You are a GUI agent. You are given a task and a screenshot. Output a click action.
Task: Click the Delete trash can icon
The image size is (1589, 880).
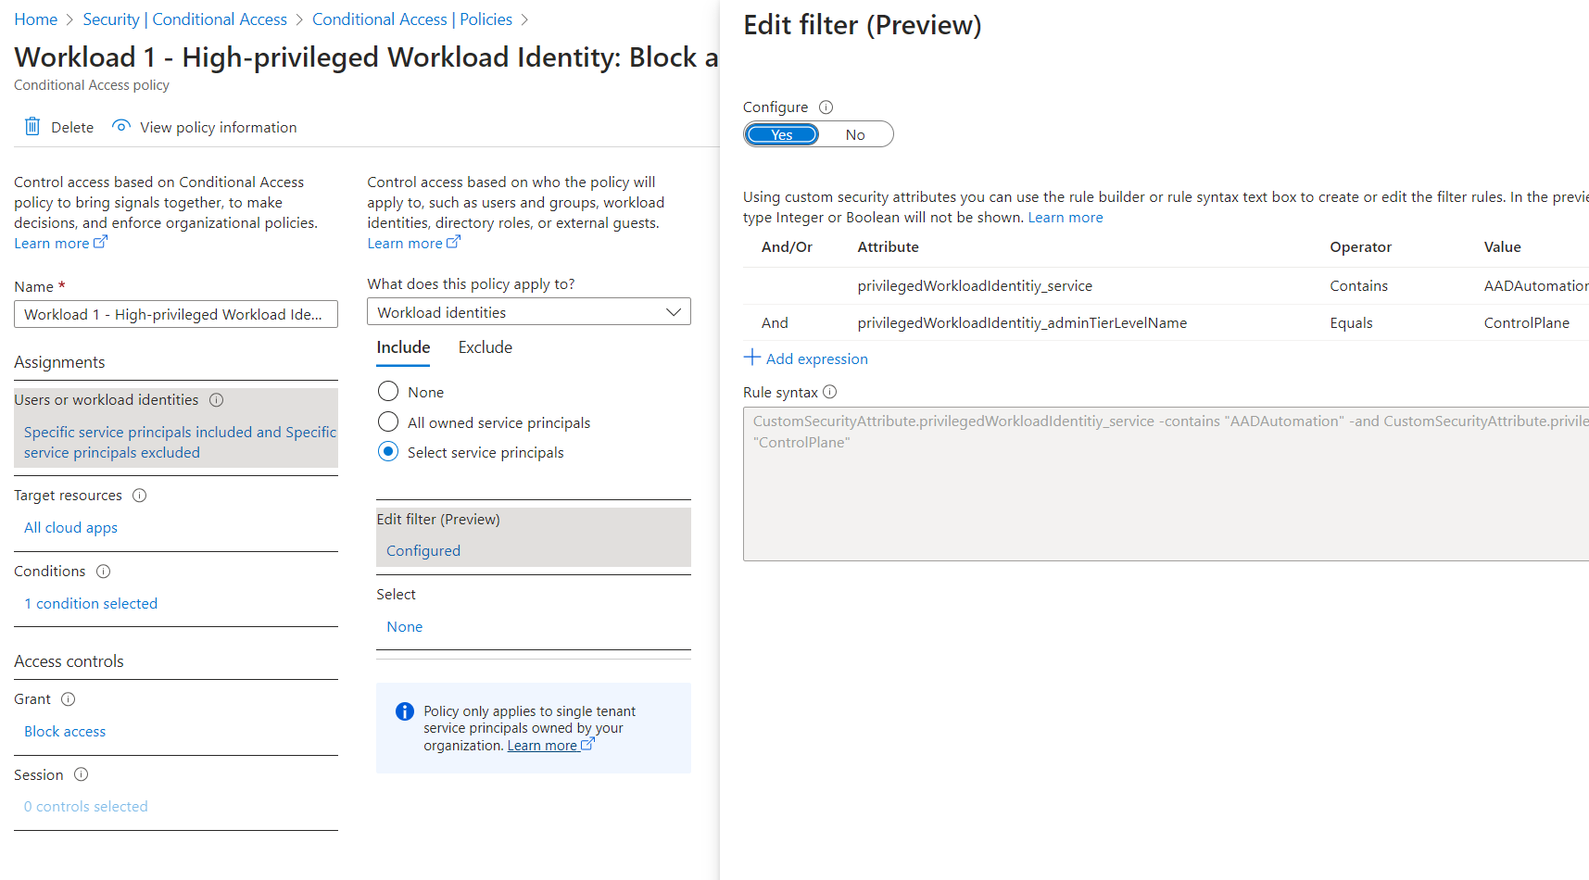point(32,126)
